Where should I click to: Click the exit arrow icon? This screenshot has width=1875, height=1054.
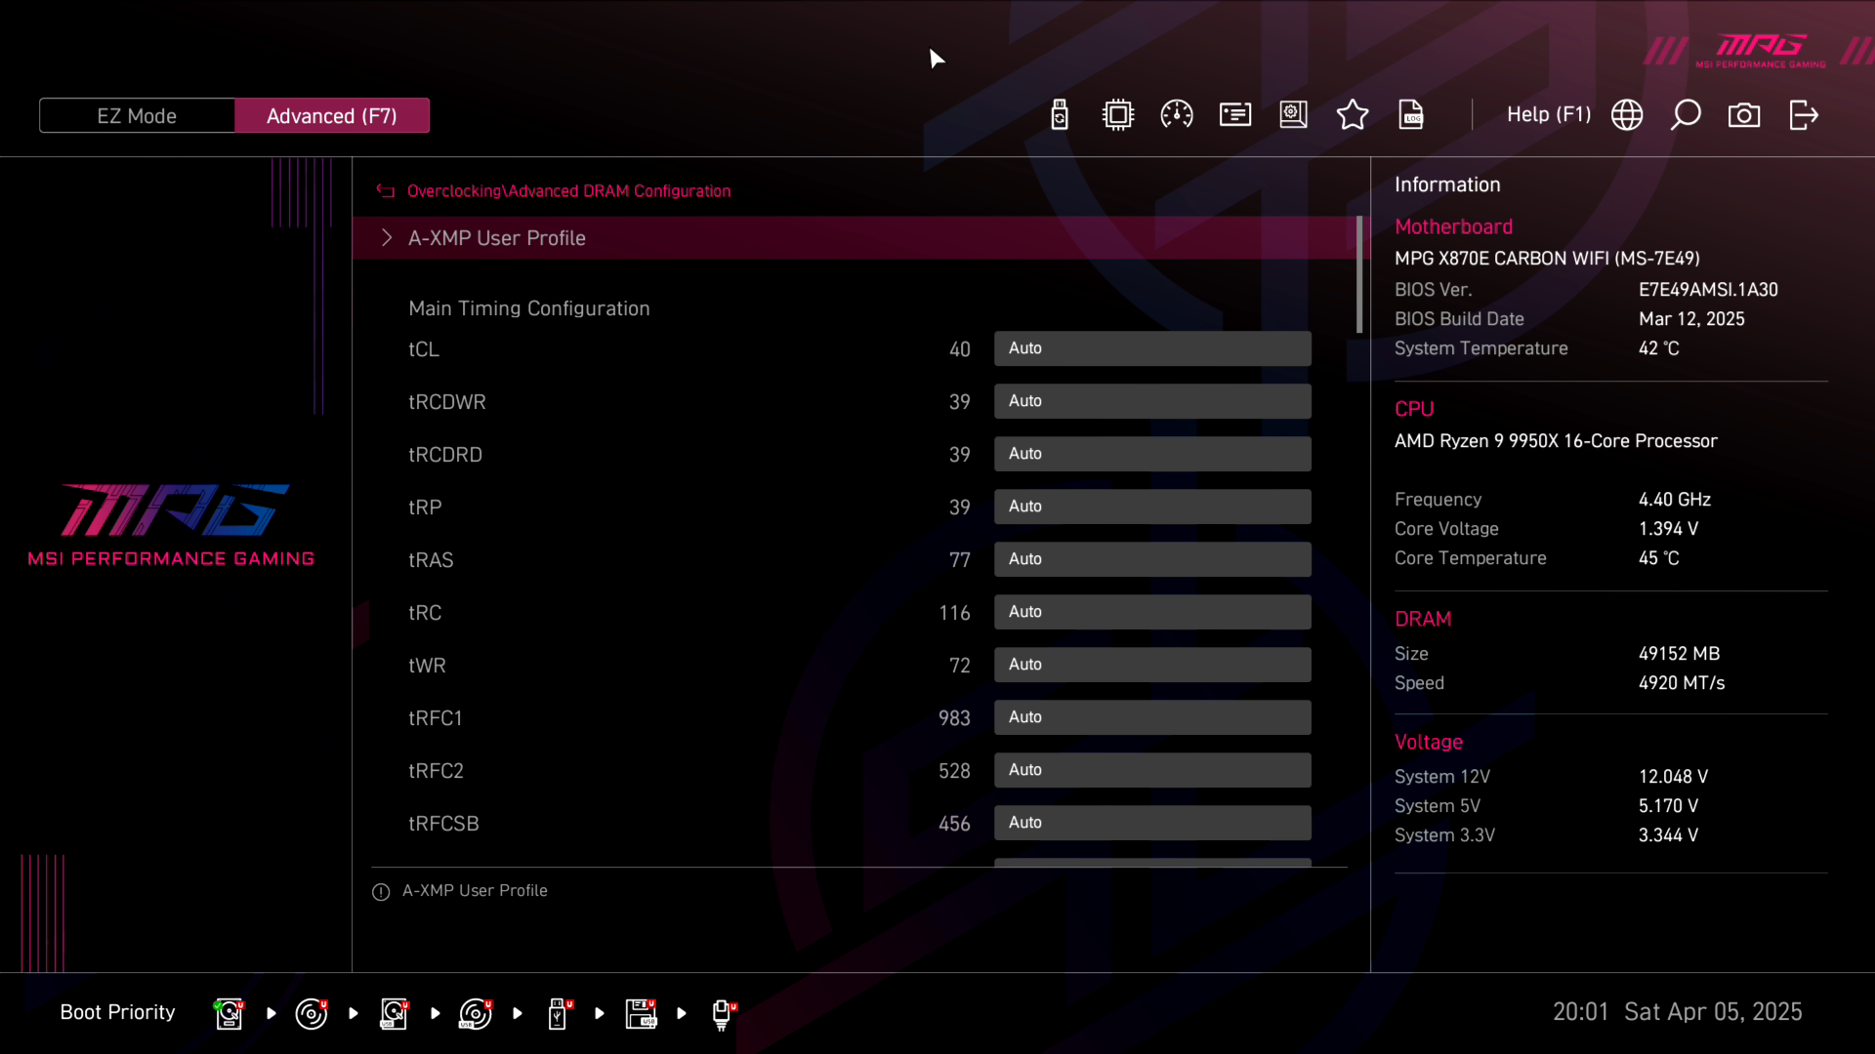1804,115
